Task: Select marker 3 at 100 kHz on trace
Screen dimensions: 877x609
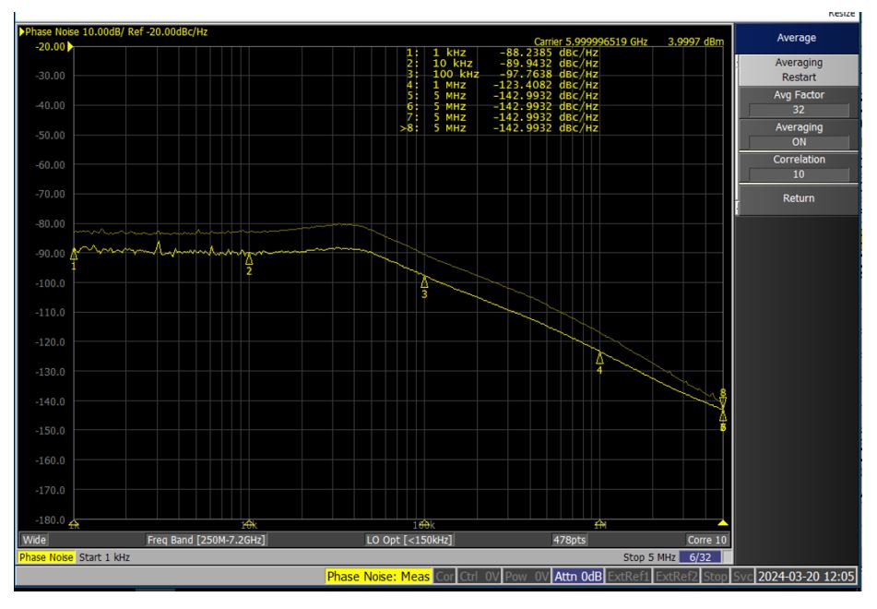Action: (x=424, y=282)
